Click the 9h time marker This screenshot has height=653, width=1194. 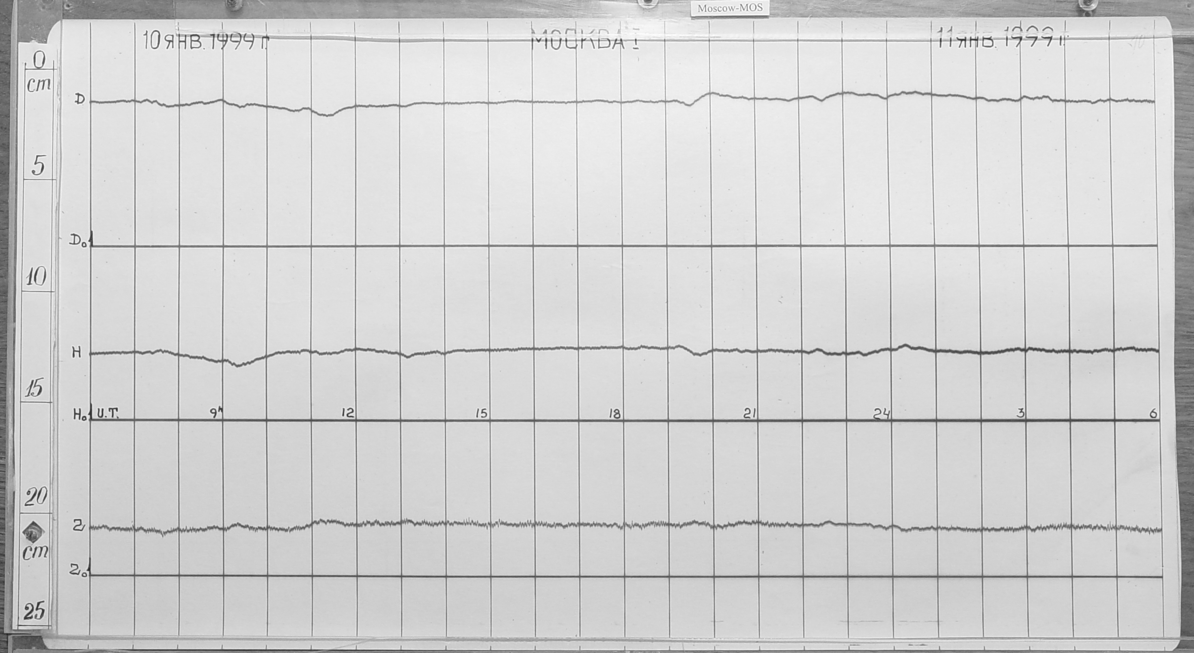(x=215, y=413)
